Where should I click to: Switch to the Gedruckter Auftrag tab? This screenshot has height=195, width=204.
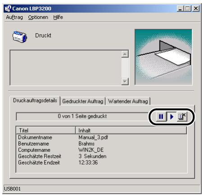pyautogui.click(x=83, y=102)
